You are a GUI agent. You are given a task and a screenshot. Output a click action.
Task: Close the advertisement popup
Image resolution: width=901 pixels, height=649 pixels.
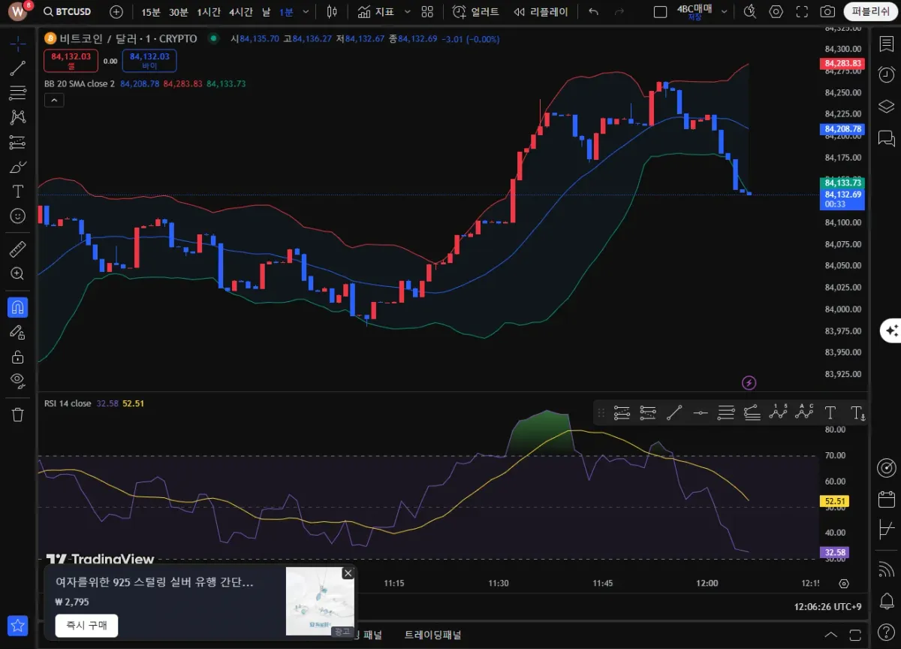348,573
